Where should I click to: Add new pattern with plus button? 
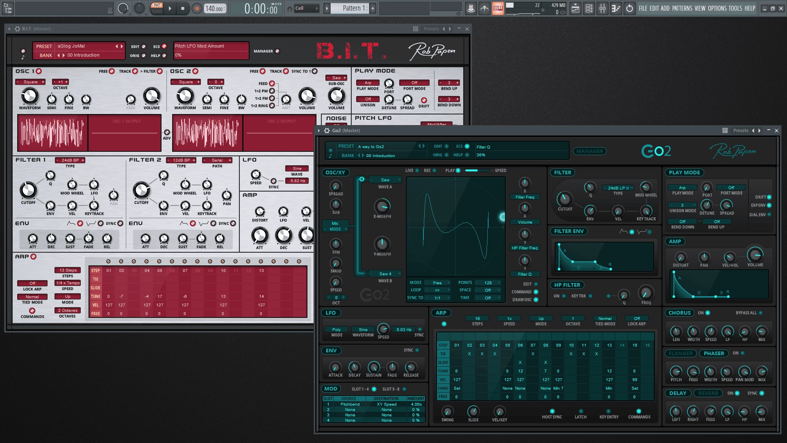click(x=373, y=8)
